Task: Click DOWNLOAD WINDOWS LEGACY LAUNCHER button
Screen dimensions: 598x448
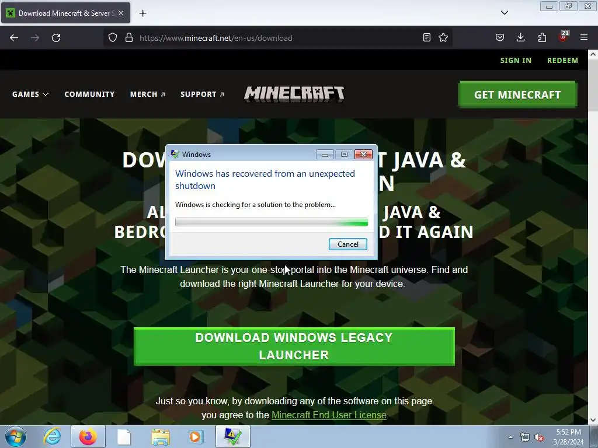Action: pyautogui.click(x=294, y=346)
